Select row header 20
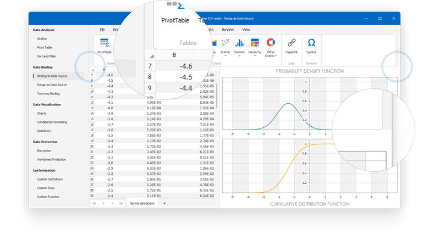This screenshot has height=236, width=429. (92, 147)
